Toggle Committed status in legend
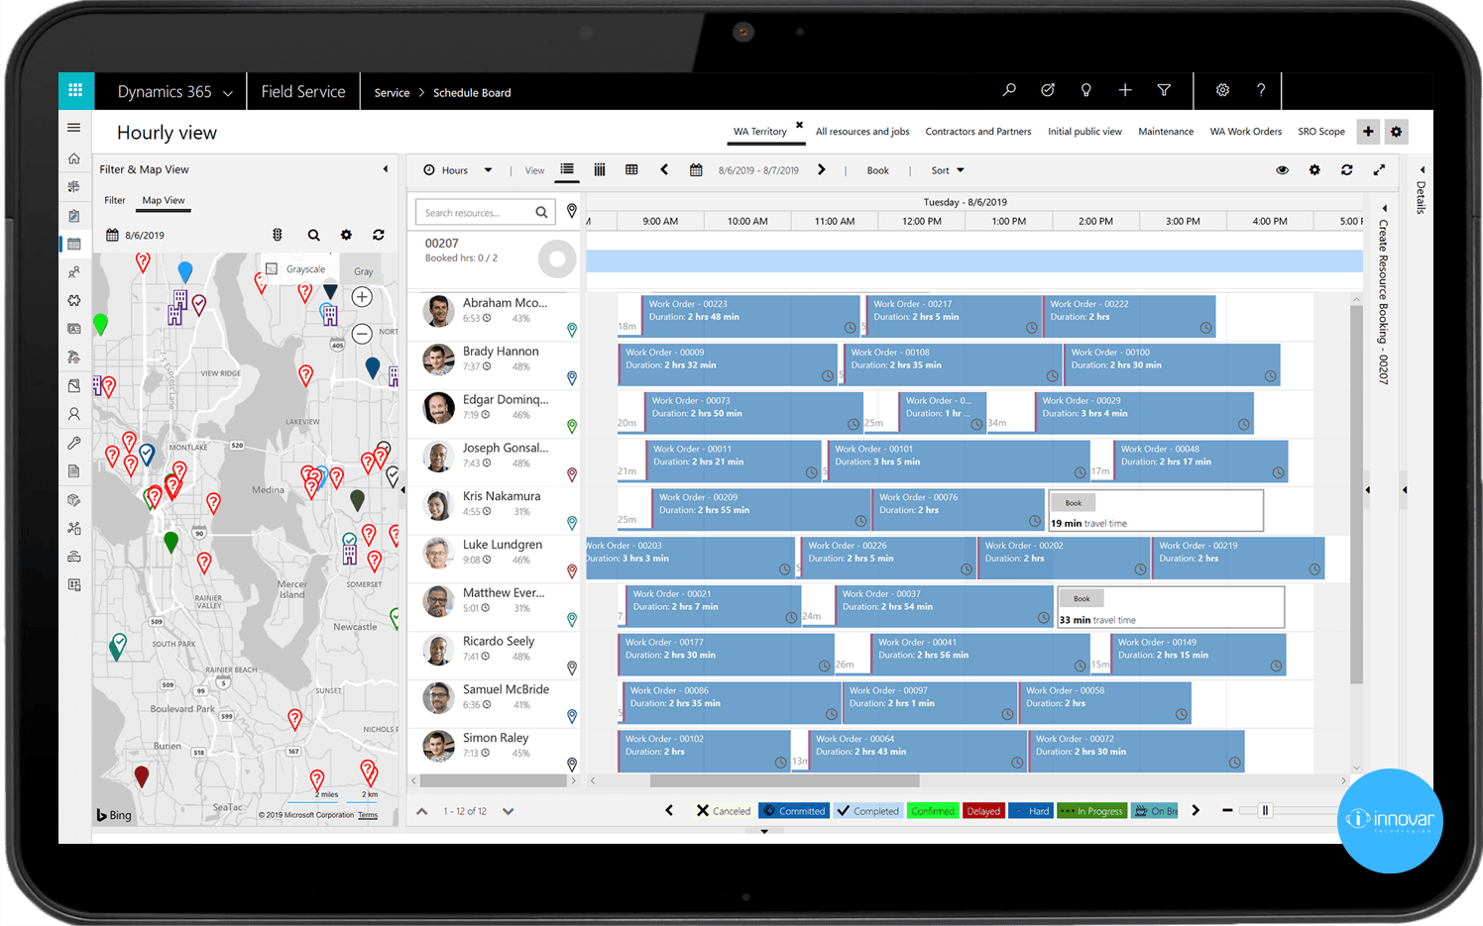This screenshot has height=926, width=1483. pyautogui.click(x=793, y=810)
